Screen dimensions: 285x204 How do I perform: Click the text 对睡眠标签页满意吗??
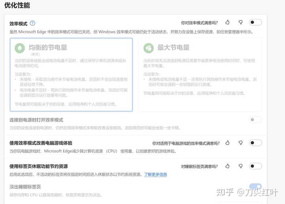click(199, 166)
